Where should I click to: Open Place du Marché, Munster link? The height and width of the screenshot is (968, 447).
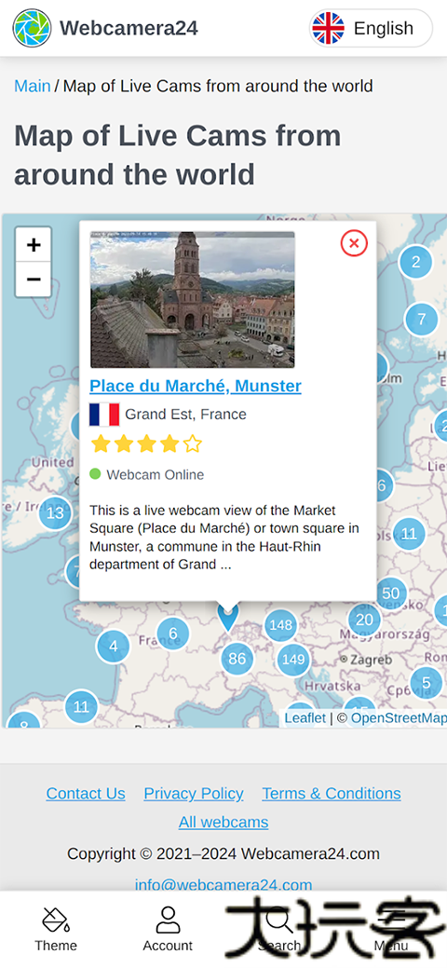pyautogui.click(x=196, y=386)
